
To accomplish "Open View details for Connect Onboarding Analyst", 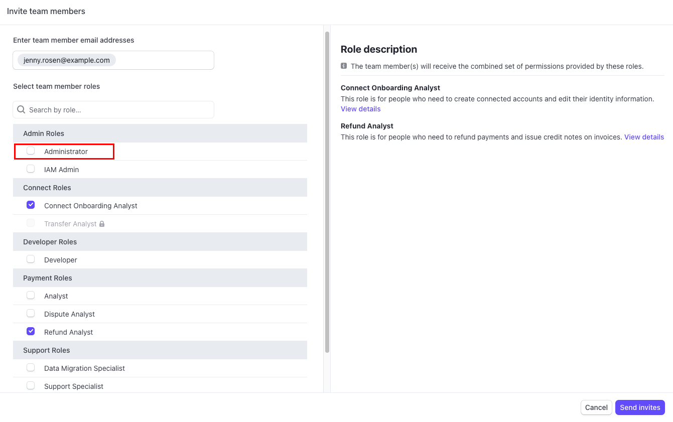I will (x=360, y=109).
